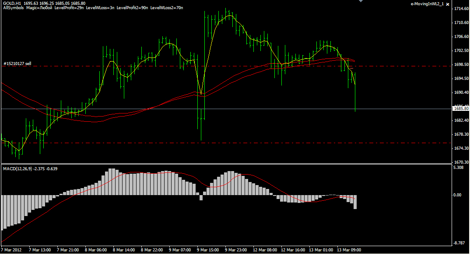Click the 8 Mar 22:00 time label
The width and height of the screenshot is (470, 254).
coord(152,250)
